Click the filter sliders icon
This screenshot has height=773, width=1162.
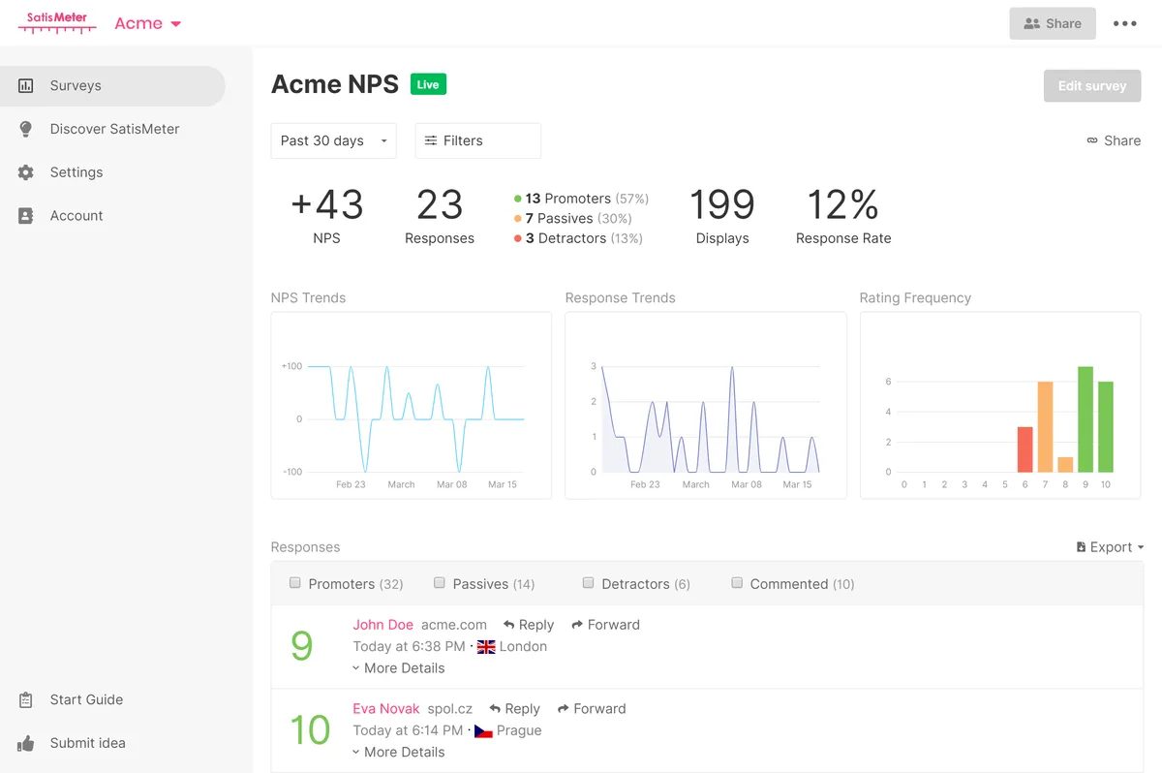tap(431, 140)
